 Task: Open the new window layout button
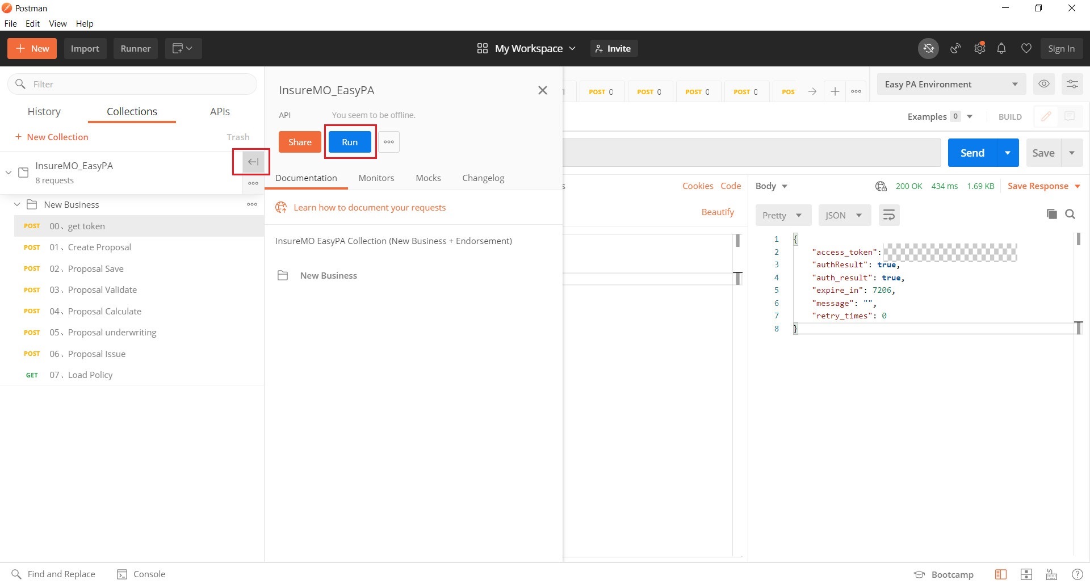pyautogui.click(x=183, y=49)
